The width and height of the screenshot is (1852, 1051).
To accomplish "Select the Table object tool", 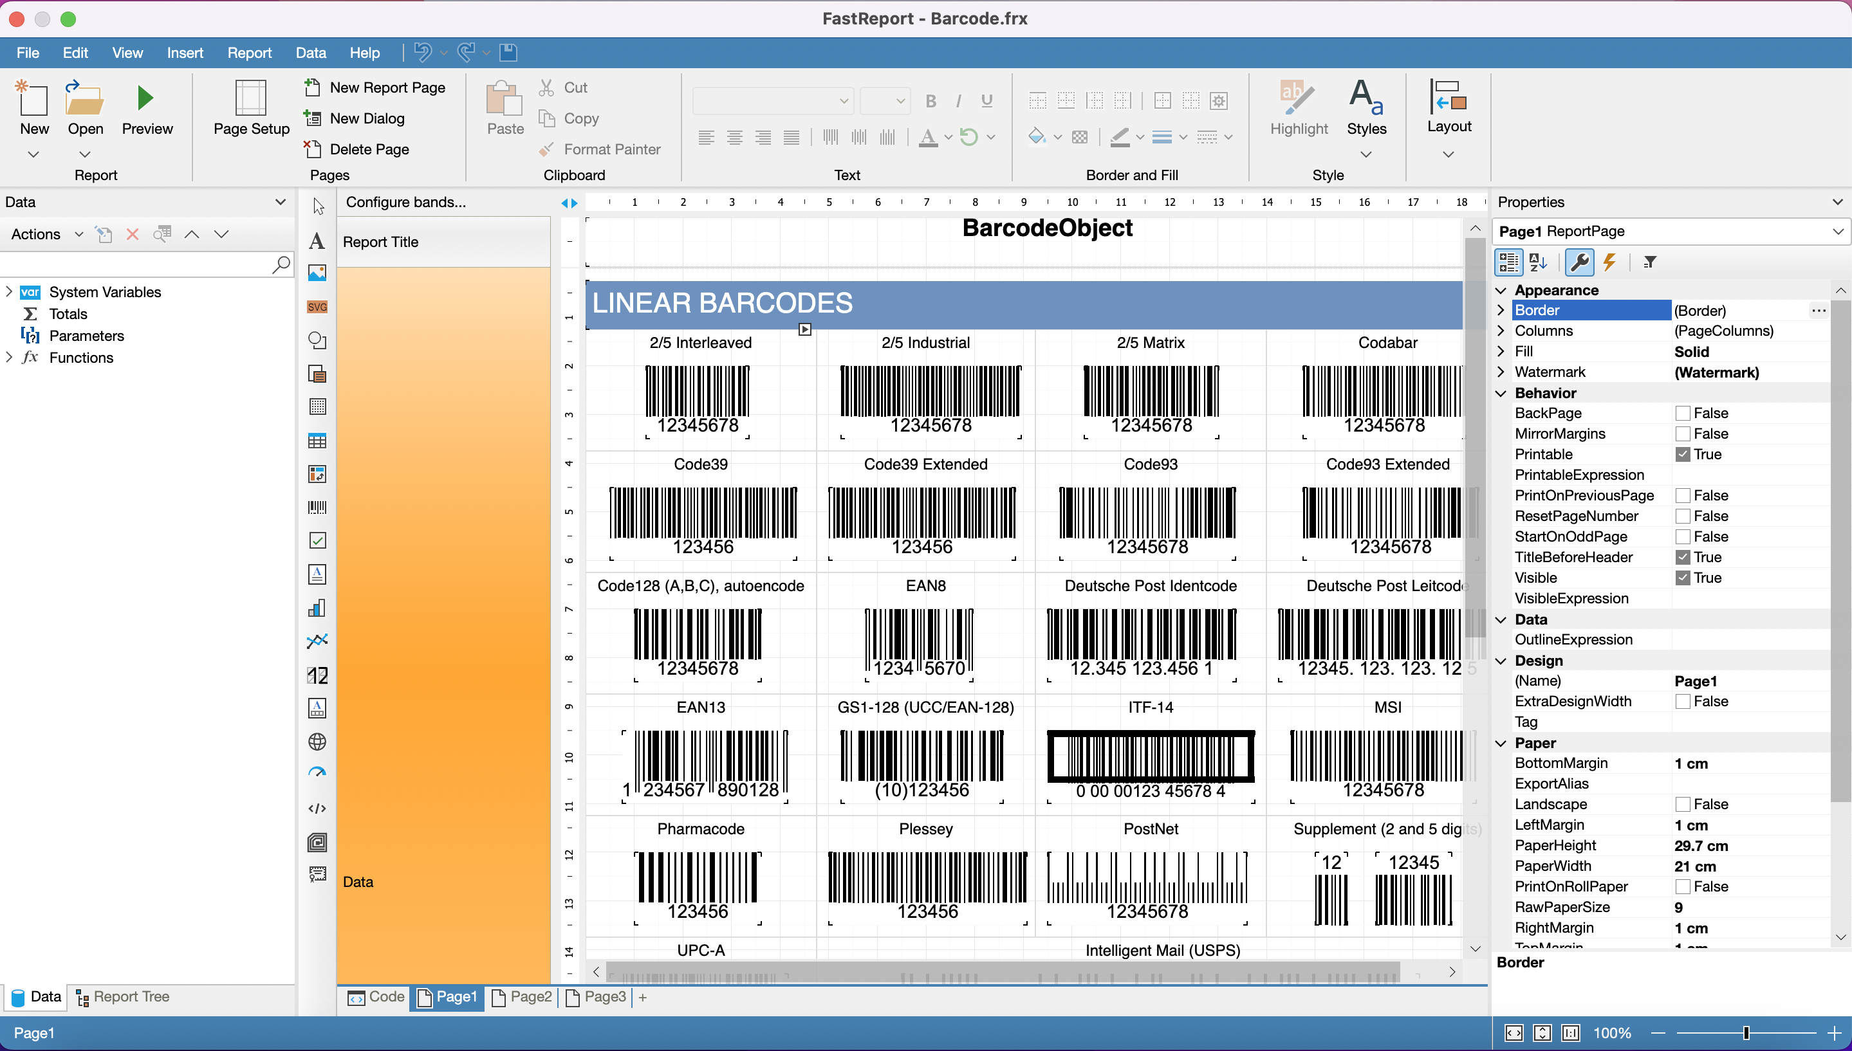I will point(317,441).
